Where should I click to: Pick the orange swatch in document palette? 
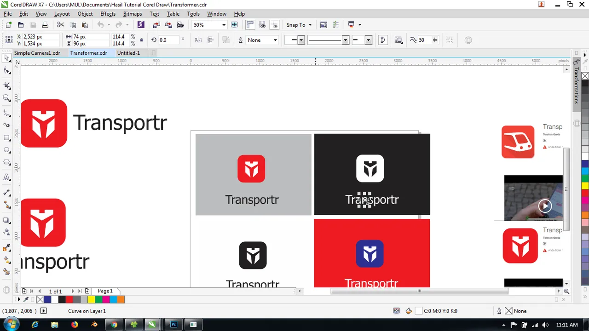(x=121, y=300)
